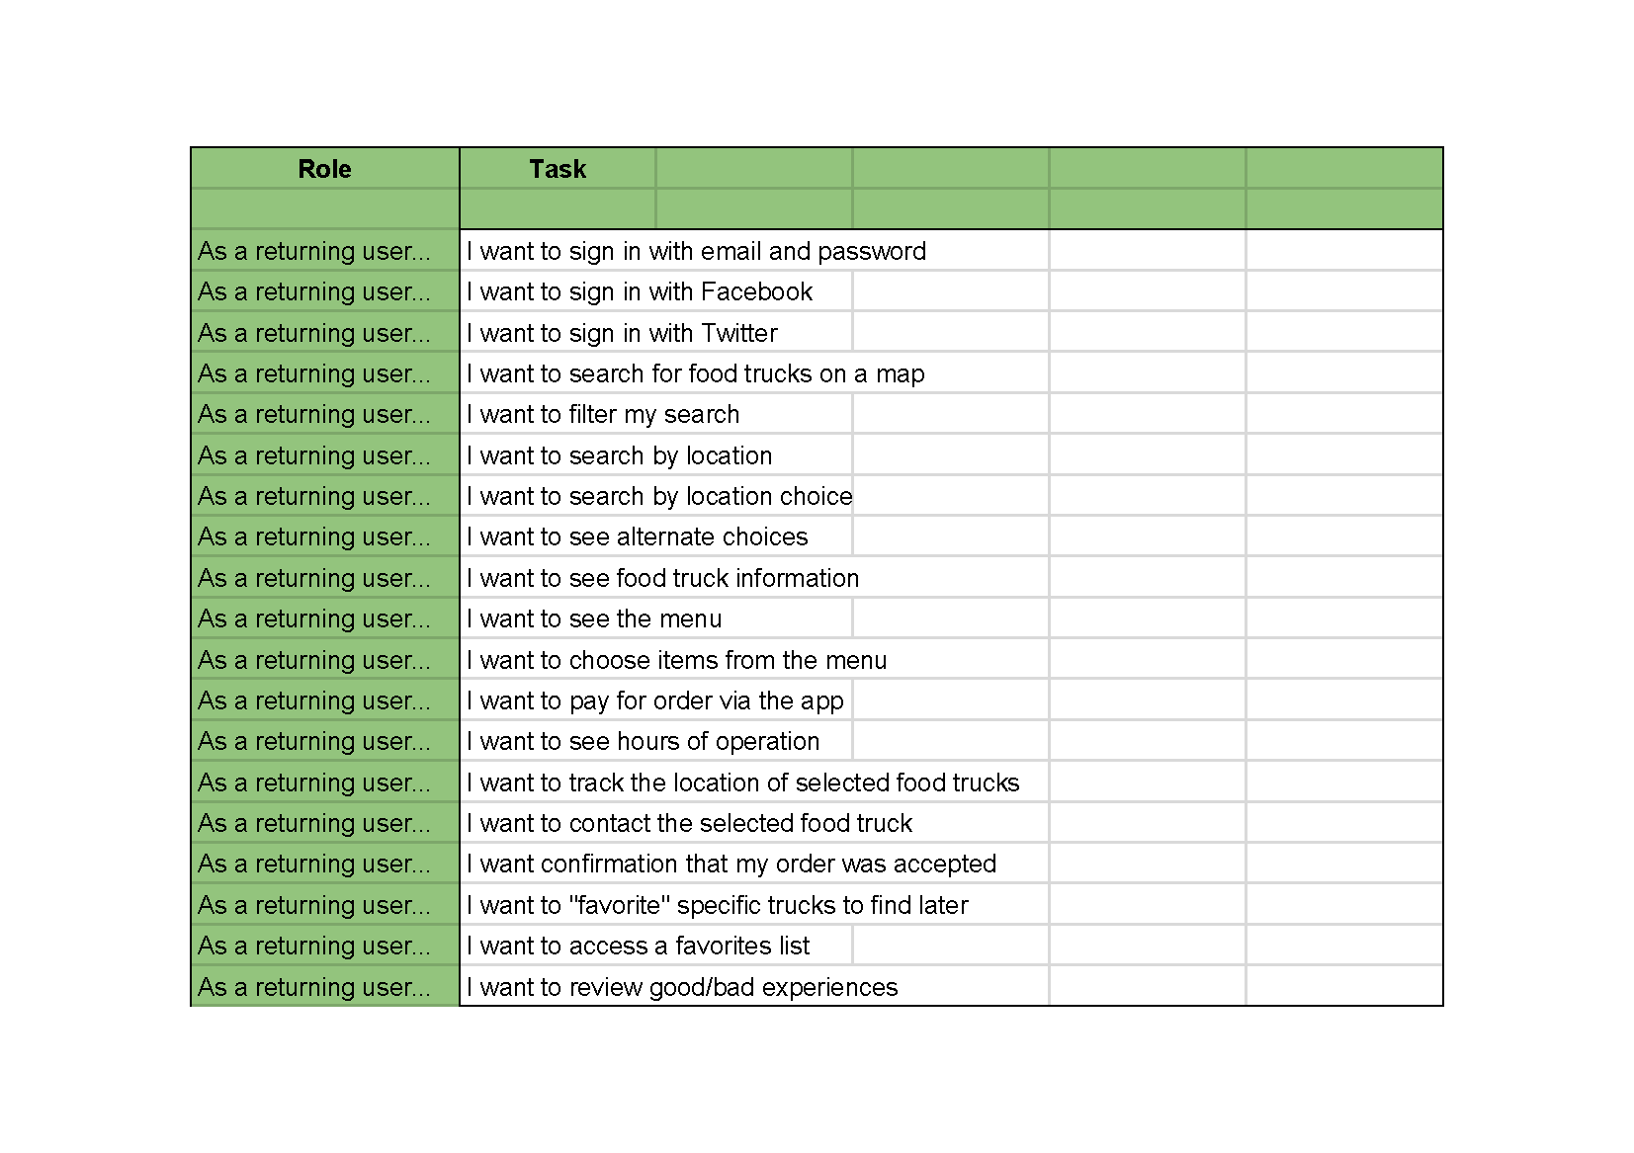
Task: Select 'I want to search for food trucks on a map'
Action: [754, 373]
